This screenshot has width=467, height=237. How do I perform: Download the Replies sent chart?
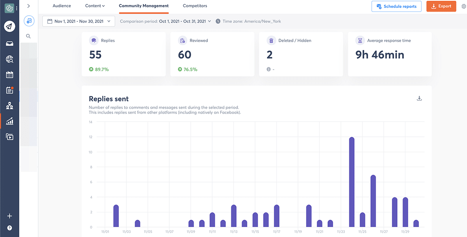pos(419,98)
